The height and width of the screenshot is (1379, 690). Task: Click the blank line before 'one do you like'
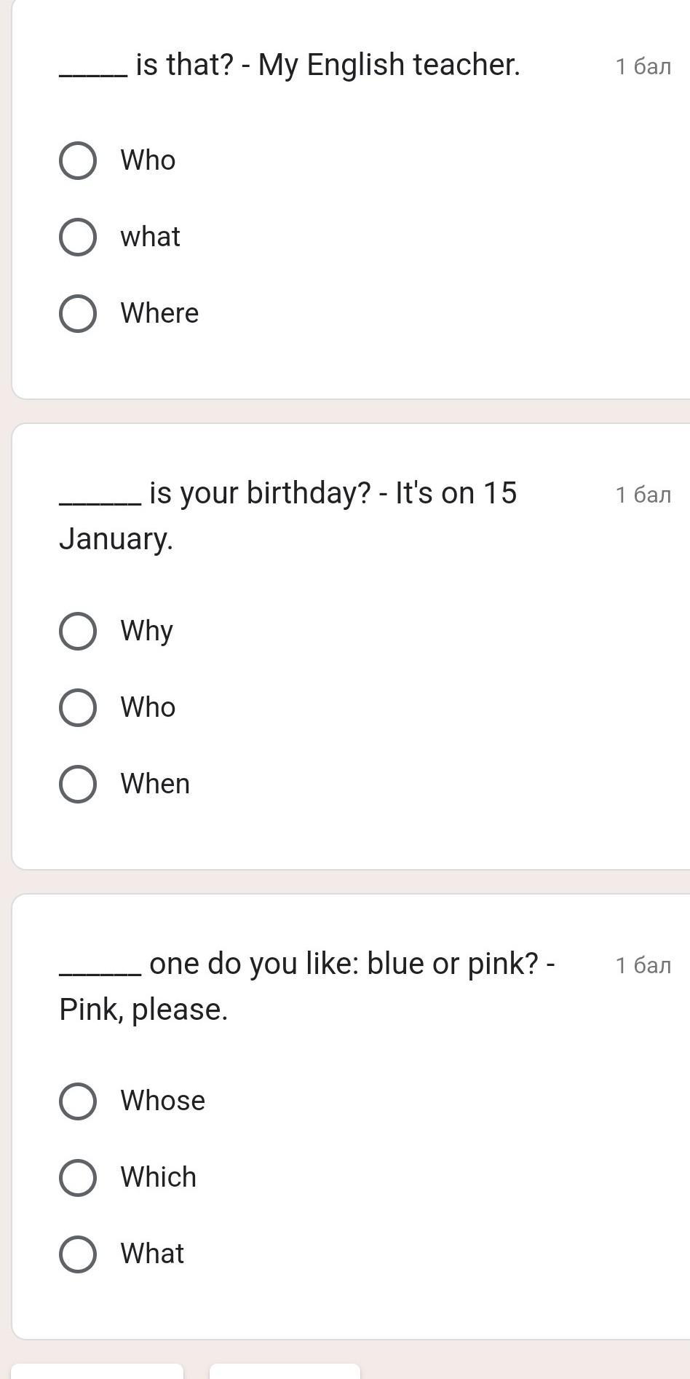click(100, 970)
